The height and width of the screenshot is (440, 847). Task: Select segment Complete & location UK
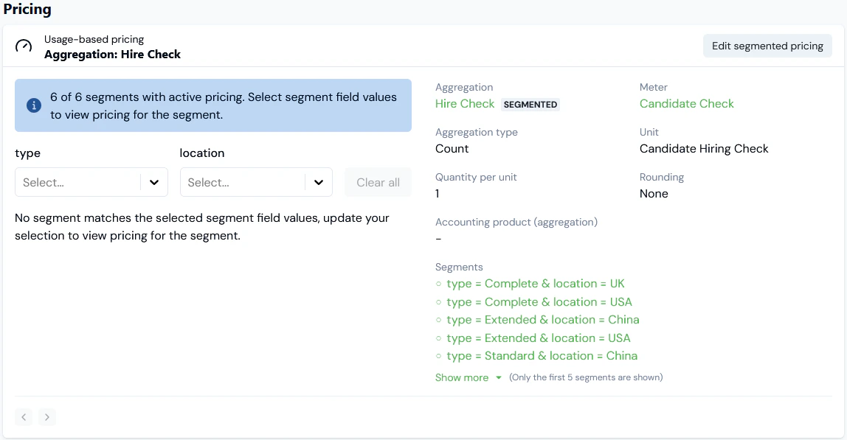536,284
